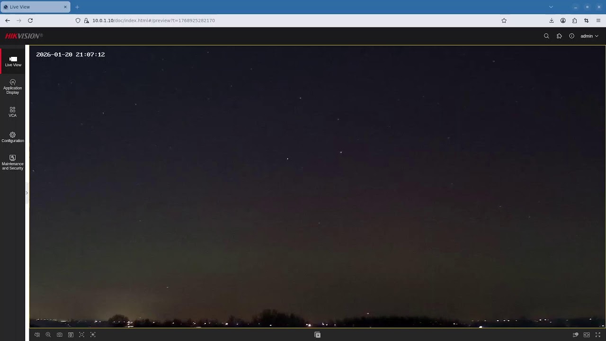
Task: Open browser extensions puzzle icon
Action: coord(574,20)
